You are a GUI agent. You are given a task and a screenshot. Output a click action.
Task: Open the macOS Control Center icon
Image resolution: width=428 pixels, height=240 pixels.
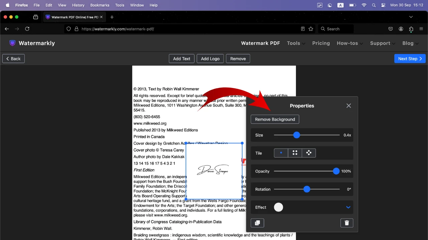[x=383, y=5]
